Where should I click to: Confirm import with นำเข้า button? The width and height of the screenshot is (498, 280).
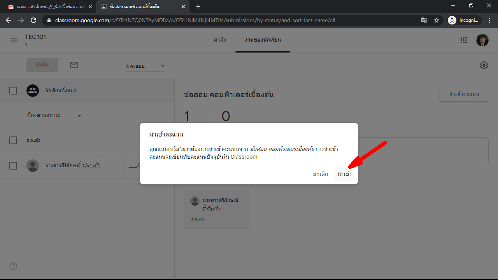click(x=344, y=174)
